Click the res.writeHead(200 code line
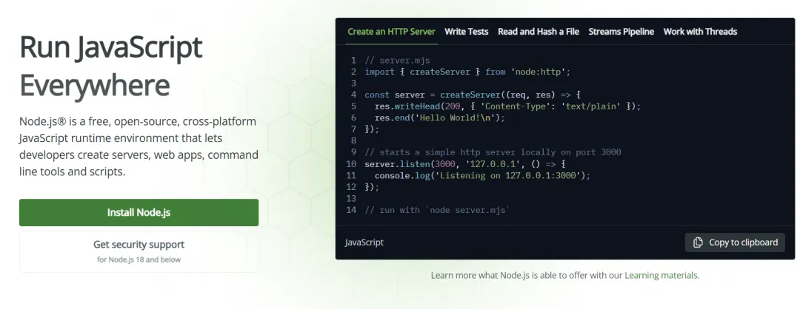The height and width of the screenshot is (309, 800). 507,106
